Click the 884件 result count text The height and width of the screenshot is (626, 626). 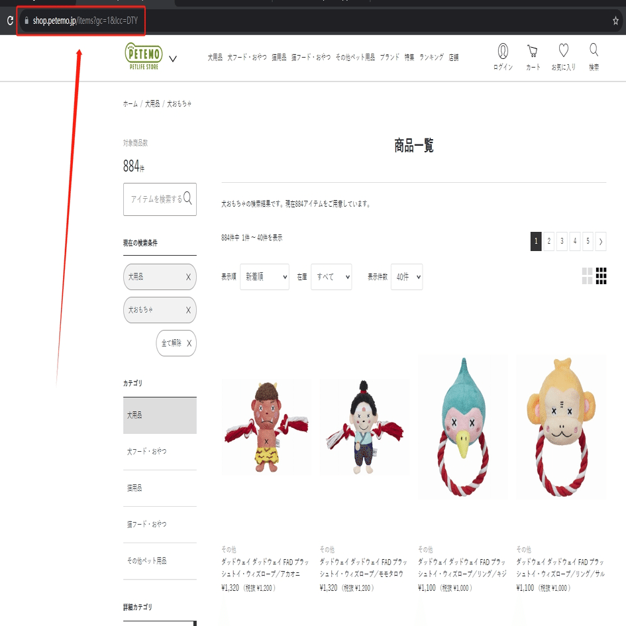(134, 166)
